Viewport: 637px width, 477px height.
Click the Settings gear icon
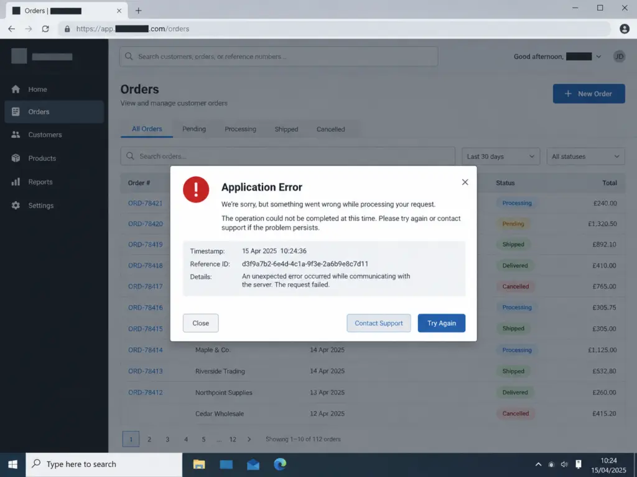point(16,205)
